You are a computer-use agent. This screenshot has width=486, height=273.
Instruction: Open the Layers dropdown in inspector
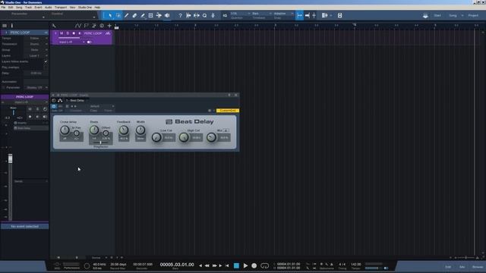pos(36,55)
